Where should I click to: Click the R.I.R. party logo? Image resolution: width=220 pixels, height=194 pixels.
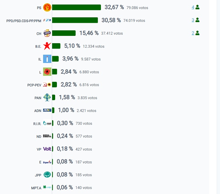[x=47, y=123]
